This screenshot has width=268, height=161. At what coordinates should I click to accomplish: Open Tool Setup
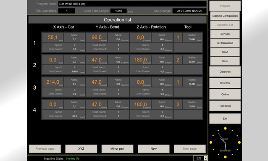coord(225,106)
